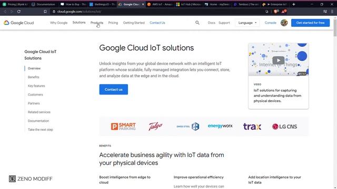
Task: Switch to the How to Buy tab
Action: [73, 4]
